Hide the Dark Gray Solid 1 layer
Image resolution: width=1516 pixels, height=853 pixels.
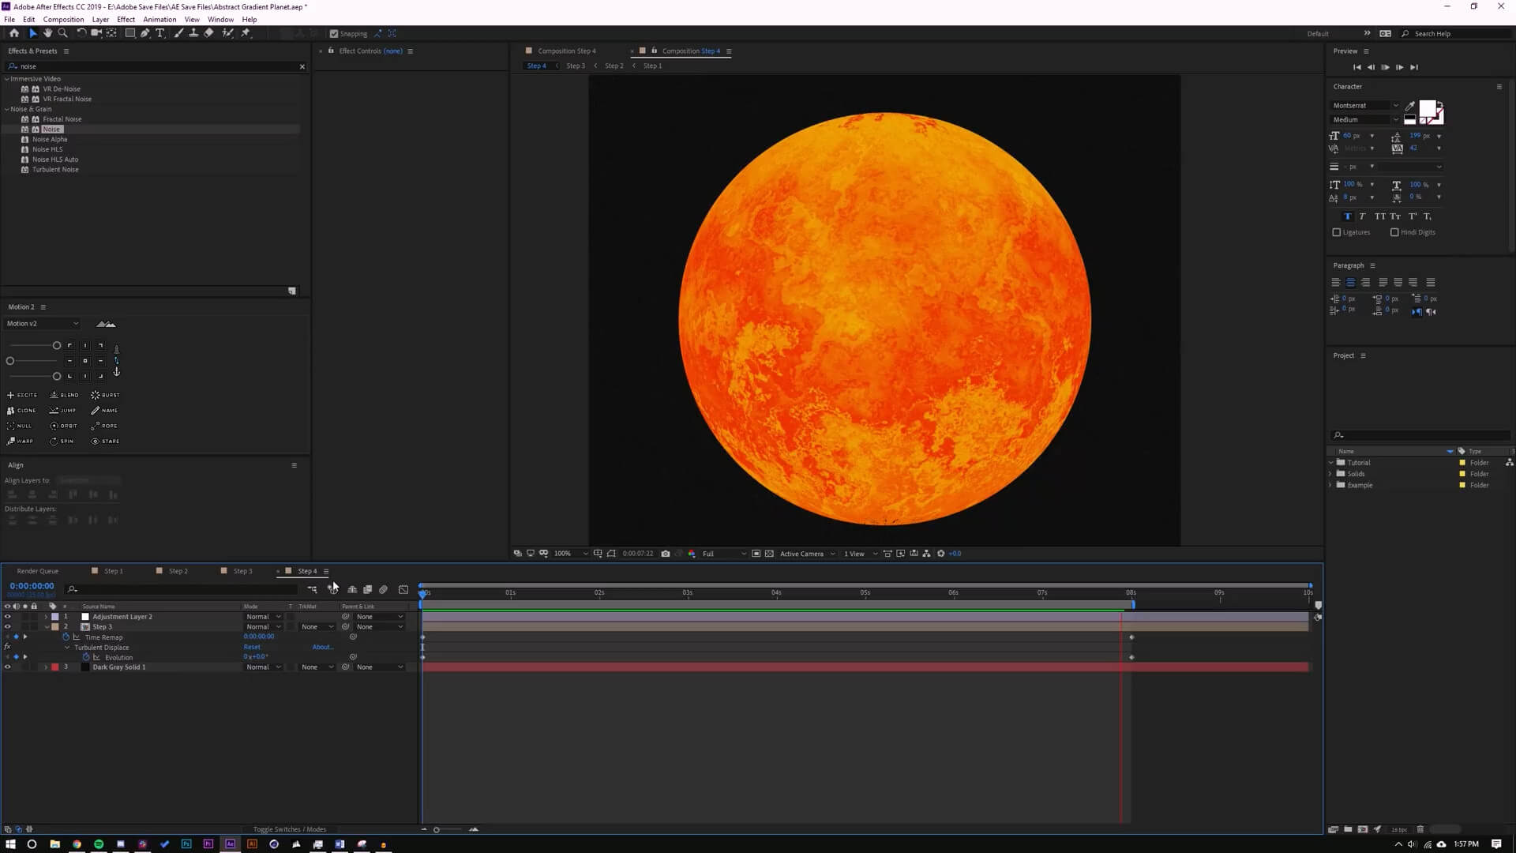(8, 667)
